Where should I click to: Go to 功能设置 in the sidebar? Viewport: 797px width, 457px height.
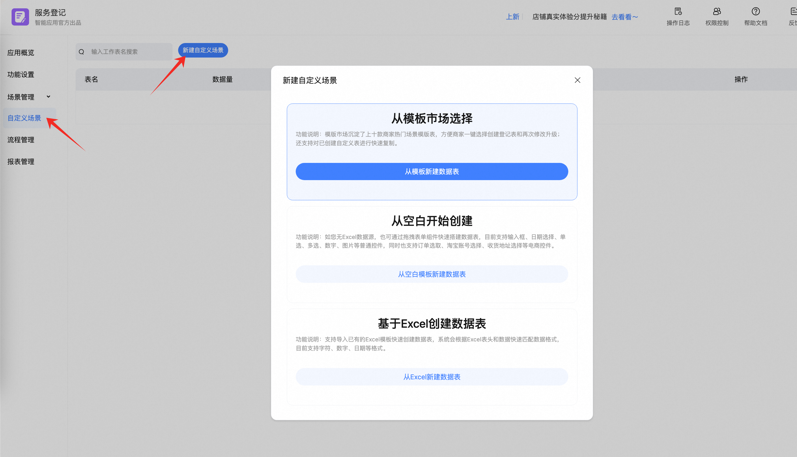(x=21, y=75)
